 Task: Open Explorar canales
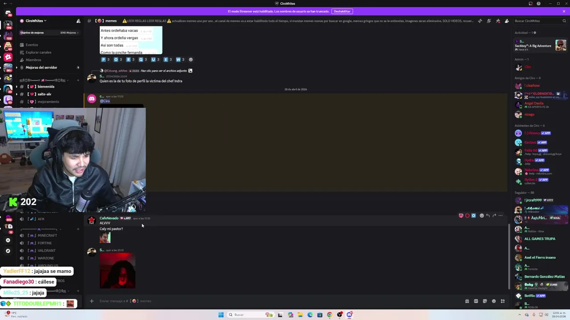tap(49, 52)
